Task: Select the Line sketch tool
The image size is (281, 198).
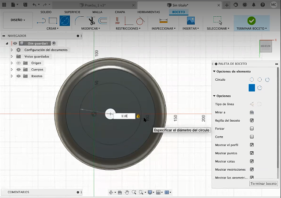Action: click(x=41, y=20)
